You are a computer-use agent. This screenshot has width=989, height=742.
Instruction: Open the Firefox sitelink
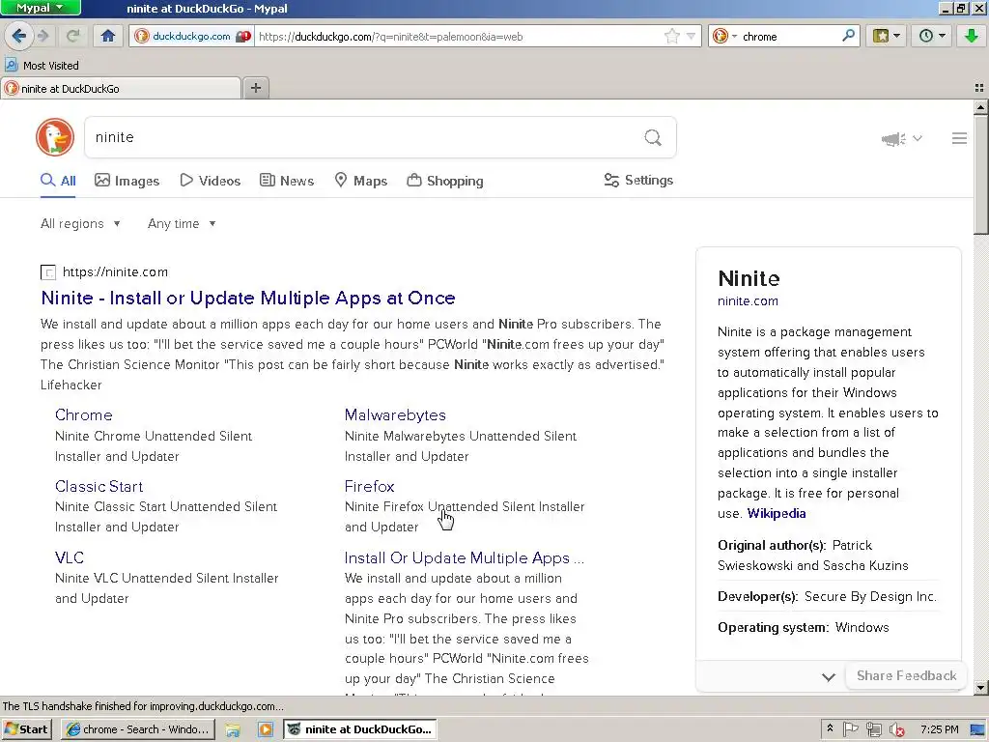(369, 486)
